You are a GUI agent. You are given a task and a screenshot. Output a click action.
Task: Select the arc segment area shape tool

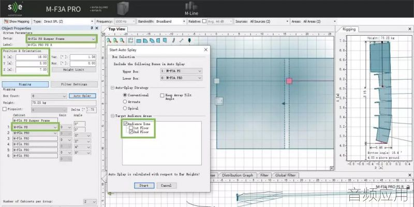coord(152,41)
